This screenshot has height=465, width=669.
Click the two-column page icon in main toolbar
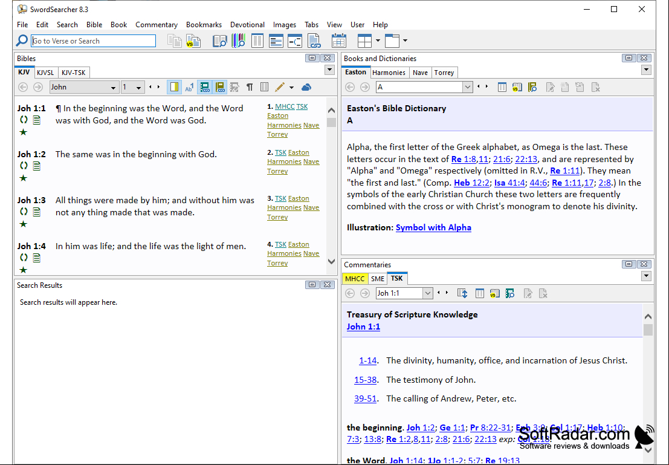pyautogui.click(x=257, y=41)
